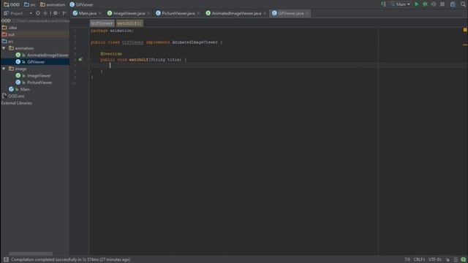This screenshot has height=263, width=468.
Task: Open Project Structure icon in top toolbar
Action: pyautogui.click(x=453, y=4)
